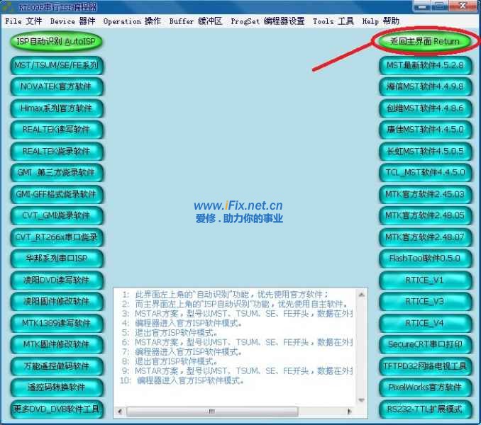Launch FlashTool软件0.5.0
481x425 pixels.
(x=424, y=259)
